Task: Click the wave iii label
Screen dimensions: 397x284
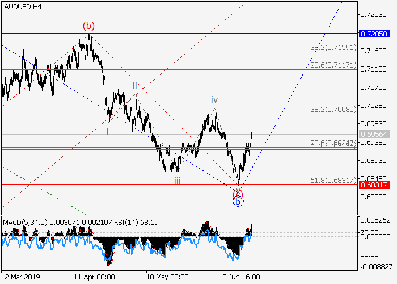Action: [x=178, y=180]
